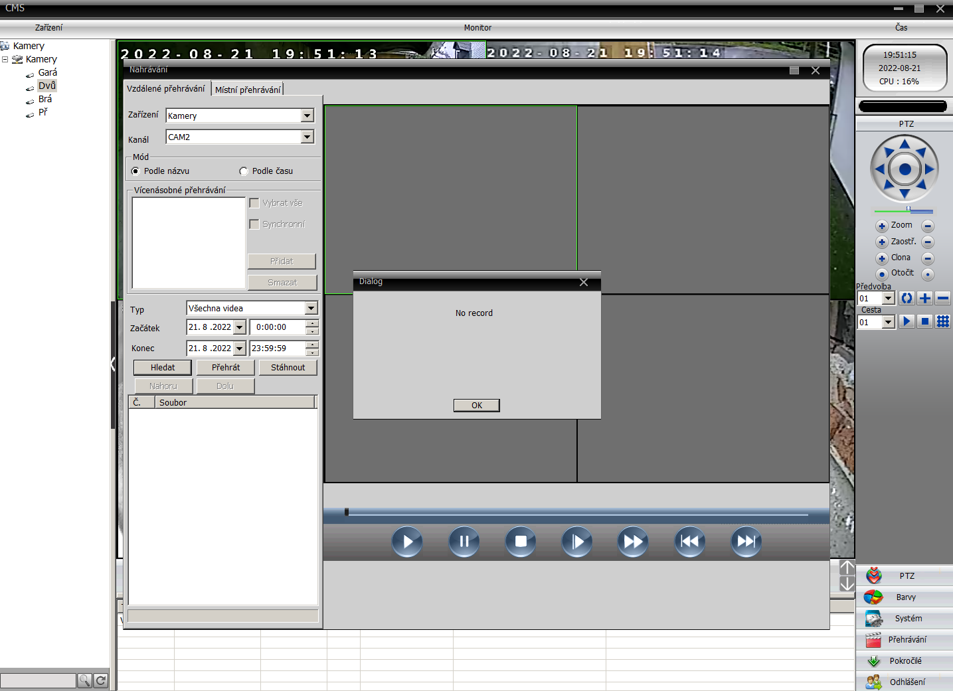
Task: Click the small-dot button right of Otočit
Action: click(928, 274)
